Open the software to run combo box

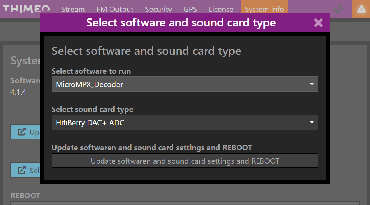pyautogui.click(x=185, y=84)
